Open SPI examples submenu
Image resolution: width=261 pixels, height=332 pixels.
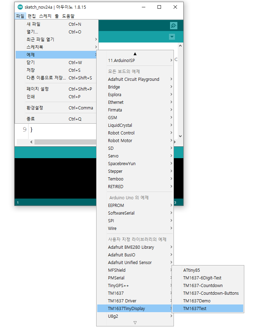pos(135,221)
